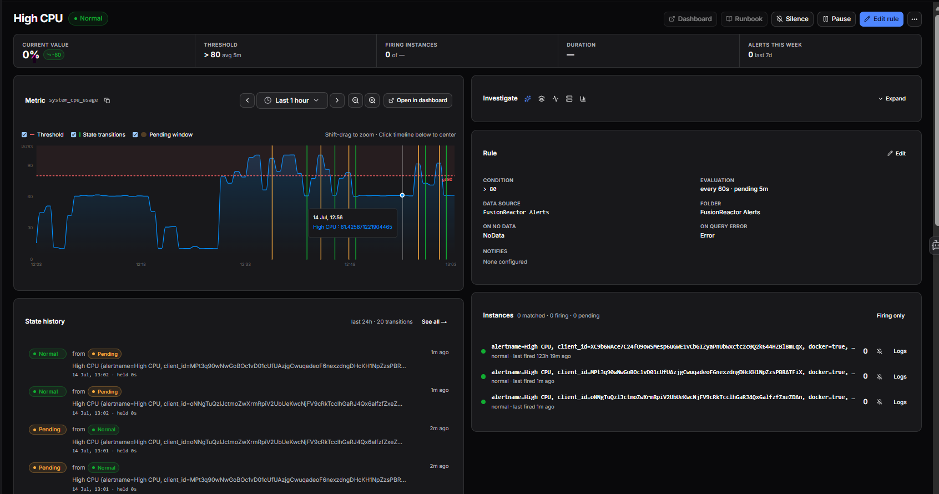Expand the Investigate panel

pos(892,99)
